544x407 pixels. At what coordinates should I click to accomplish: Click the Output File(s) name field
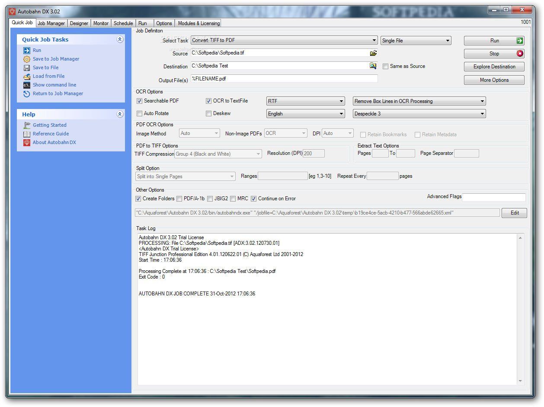tap(284, 79)
